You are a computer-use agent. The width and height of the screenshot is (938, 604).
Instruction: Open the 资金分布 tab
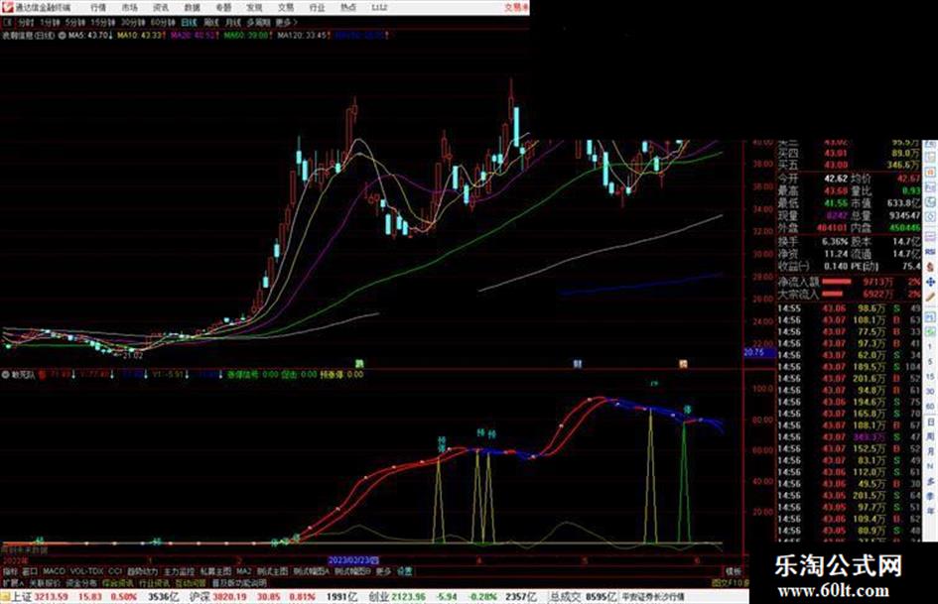[x=81, y=583]
